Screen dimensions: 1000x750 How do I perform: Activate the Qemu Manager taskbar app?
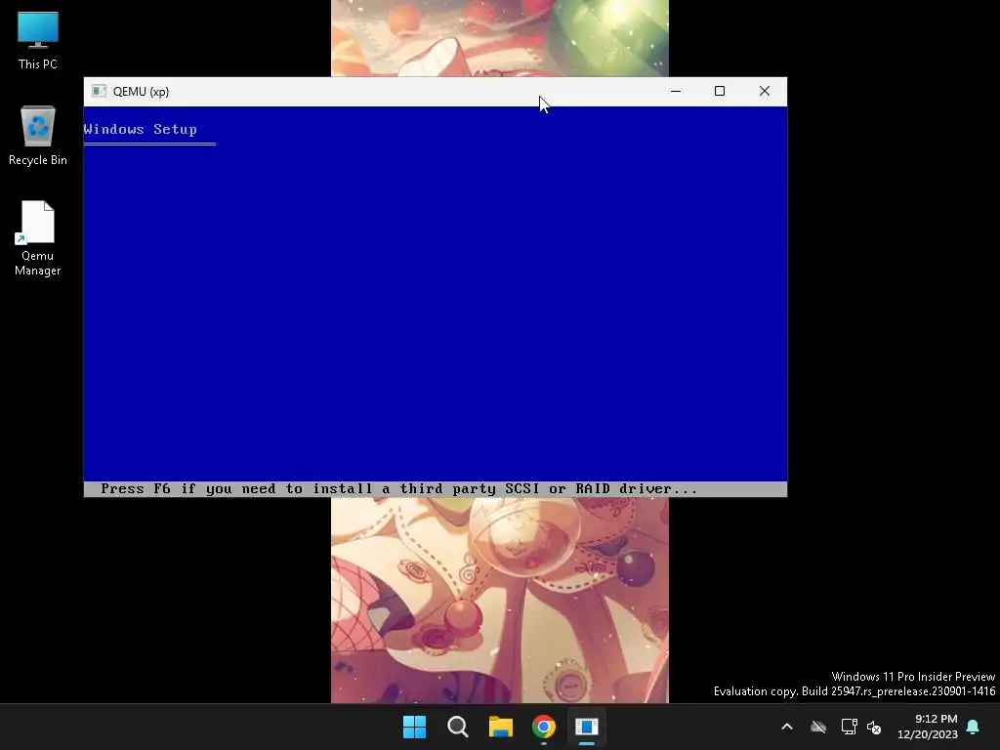click(x=587, y=727)
